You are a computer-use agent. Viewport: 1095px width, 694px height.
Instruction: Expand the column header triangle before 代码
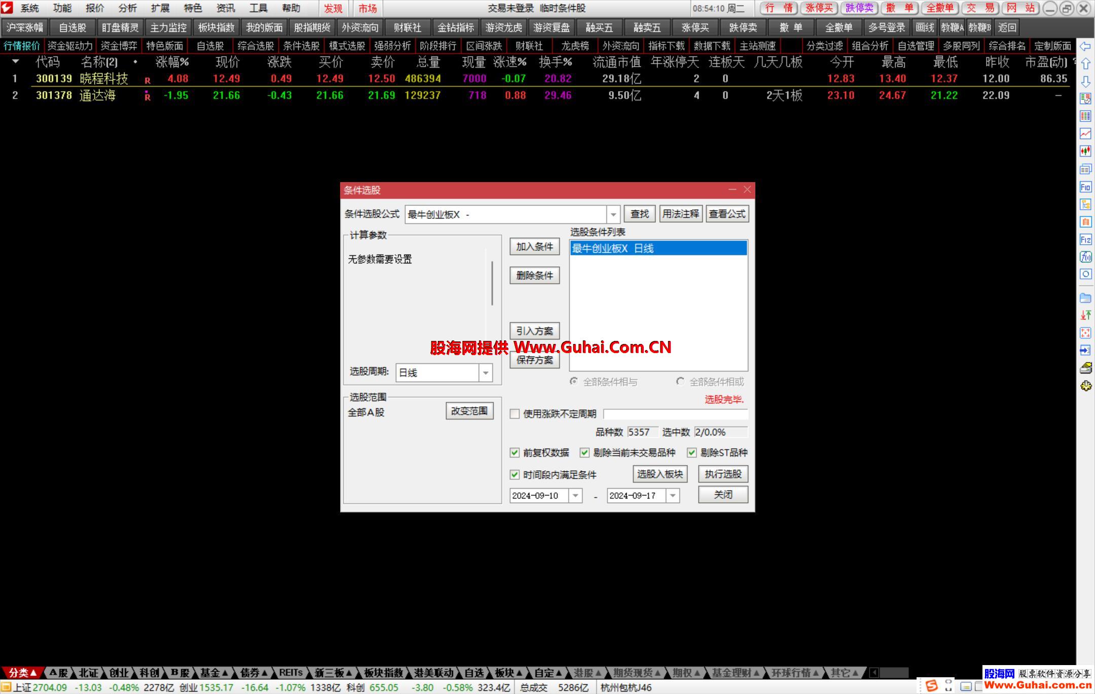tap(16, 62)
